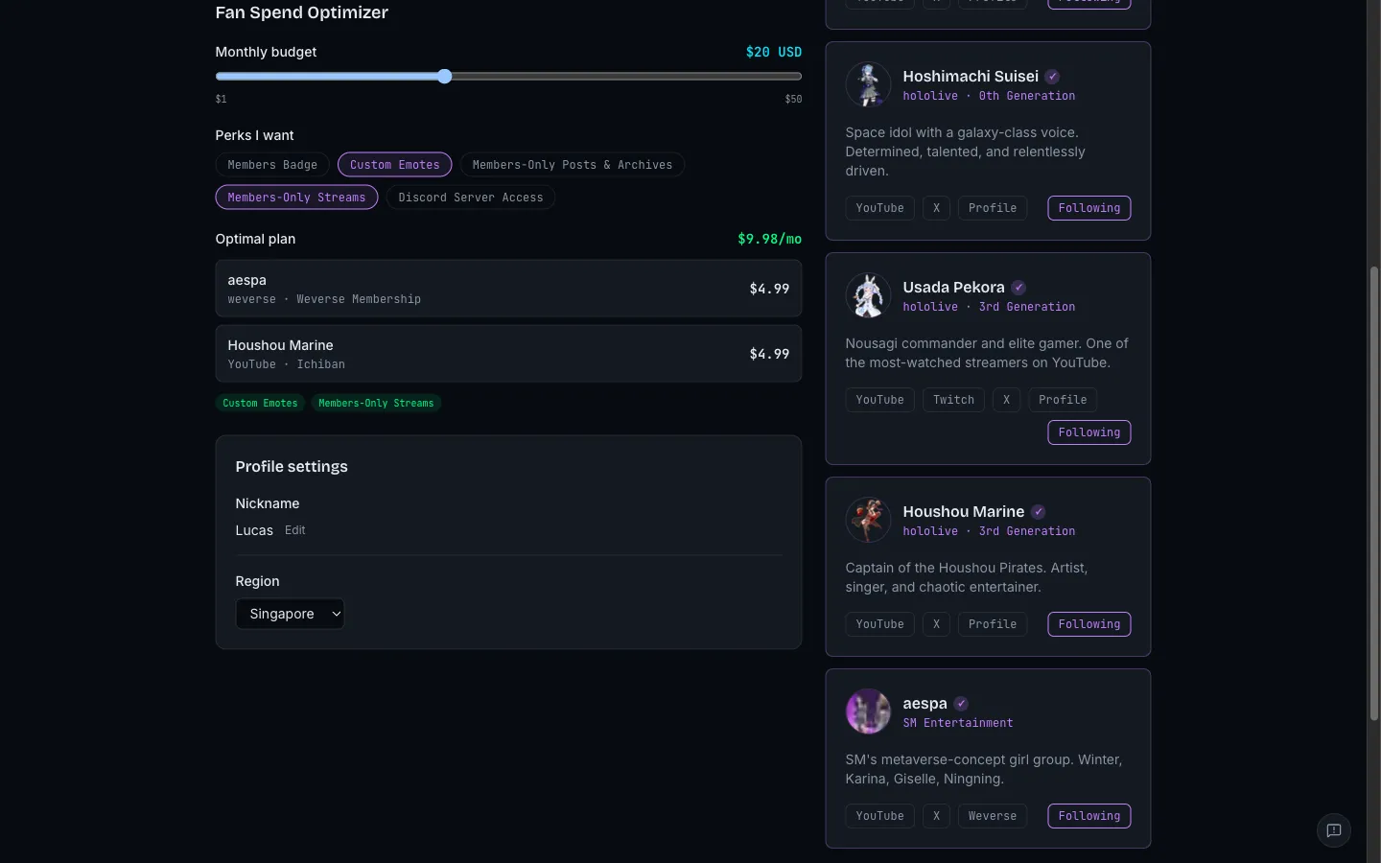1381x863 pixels.
Task: Open aespa's Weverse link
Action: (993, 816)
